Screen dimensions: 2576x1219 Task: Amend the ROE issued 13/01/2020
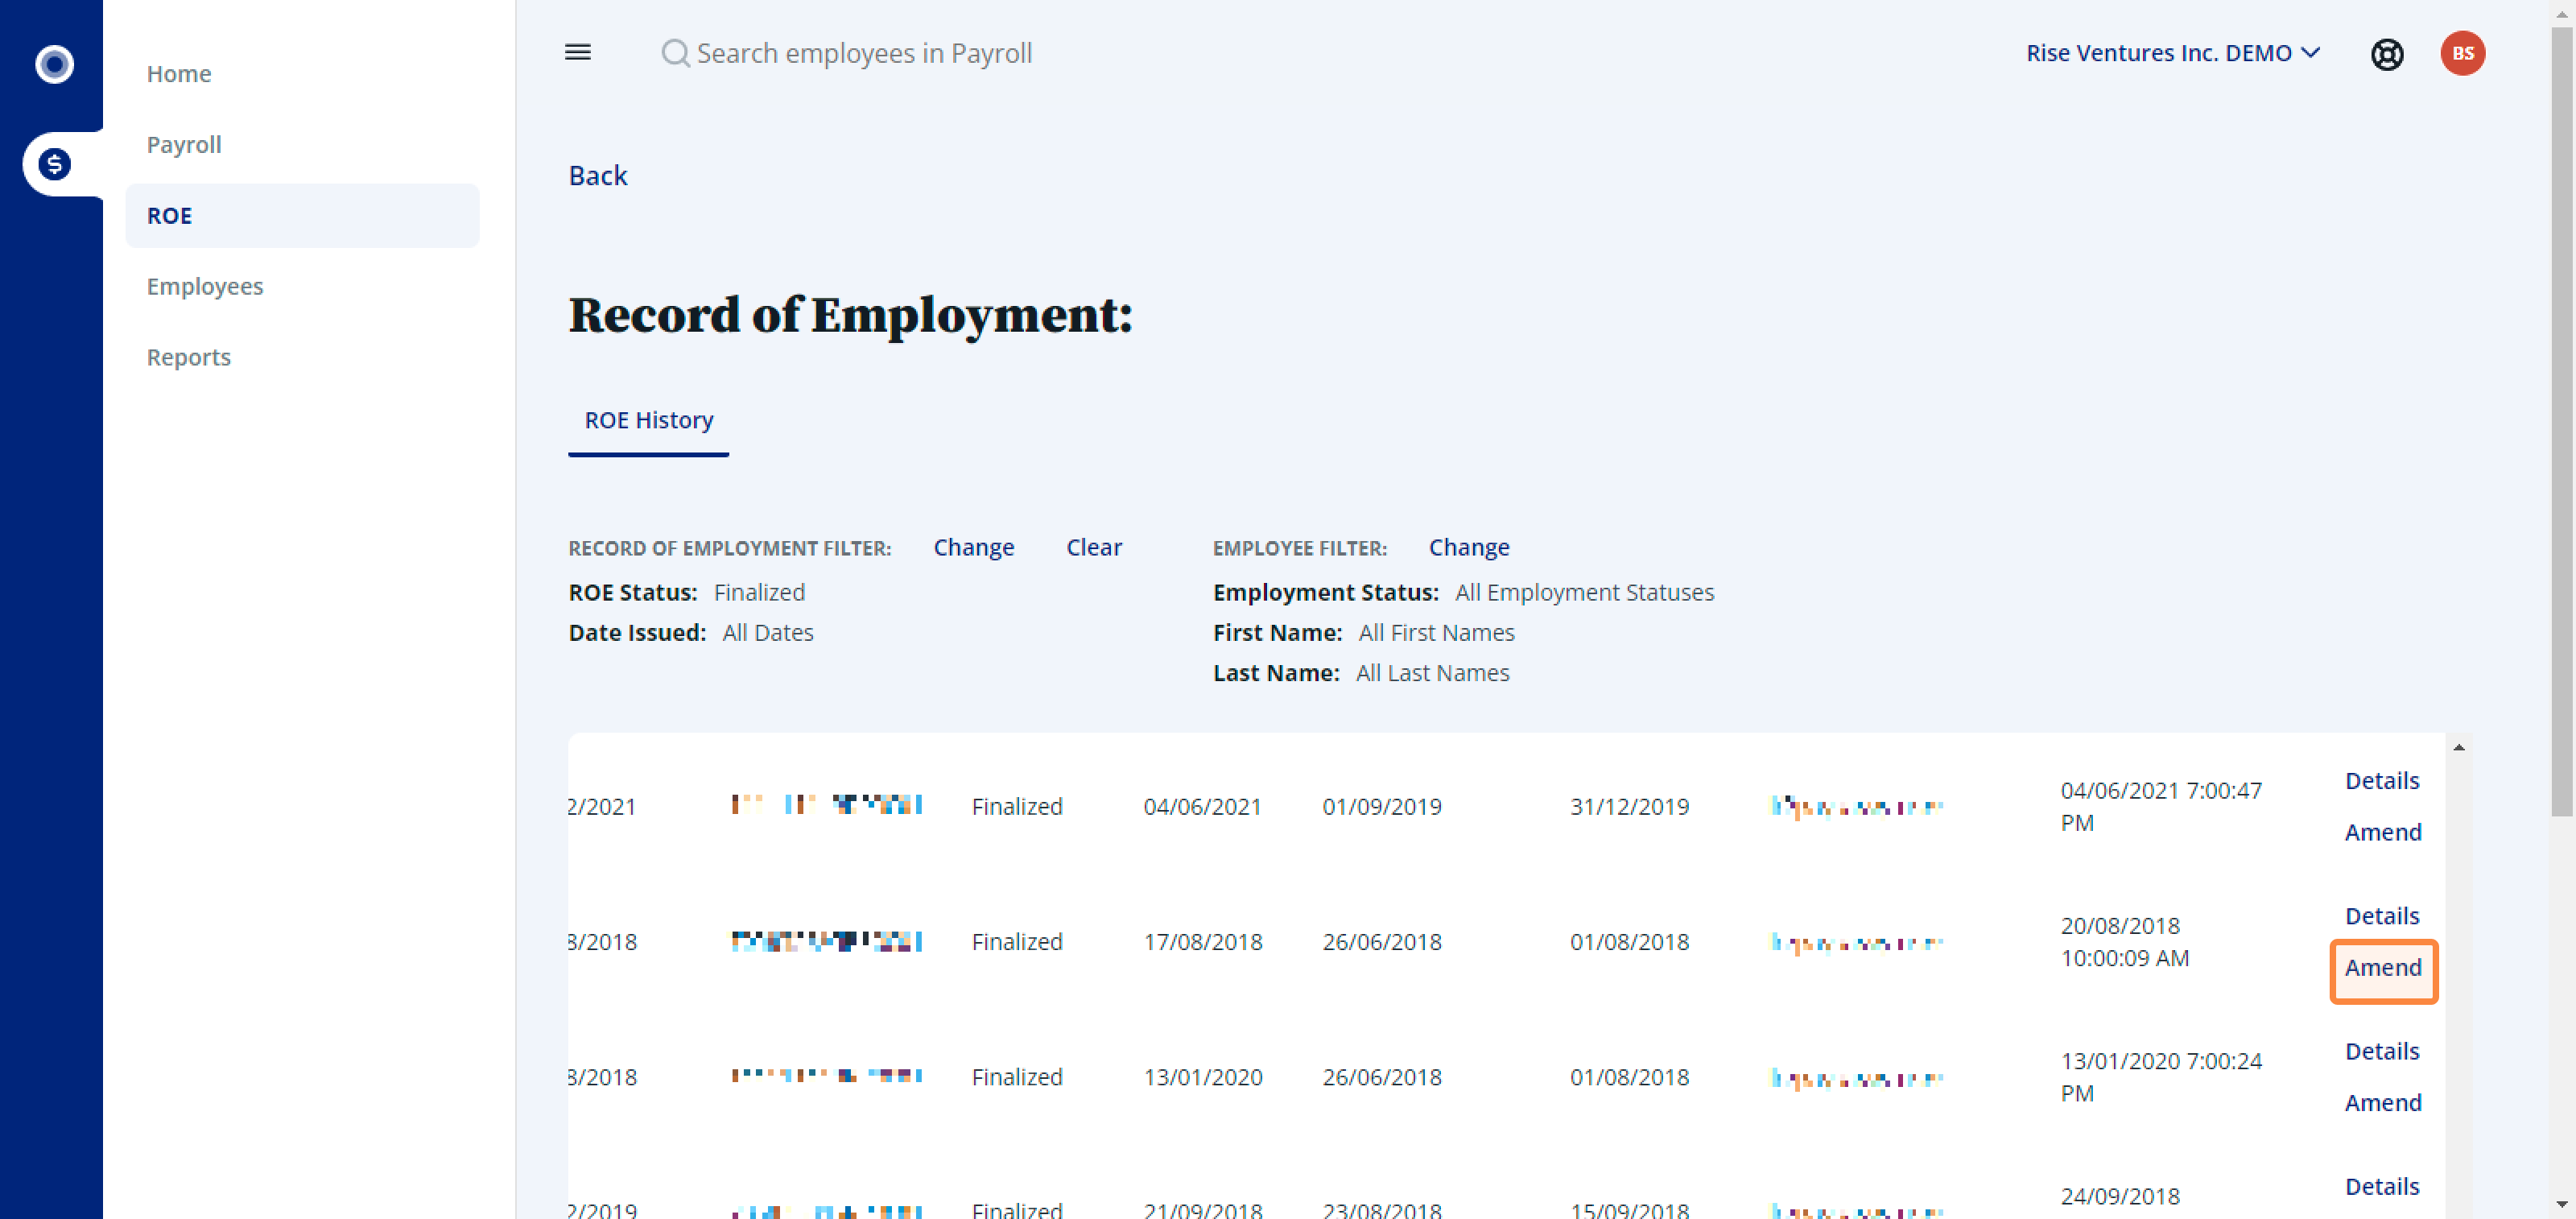pos(2383,1103)
